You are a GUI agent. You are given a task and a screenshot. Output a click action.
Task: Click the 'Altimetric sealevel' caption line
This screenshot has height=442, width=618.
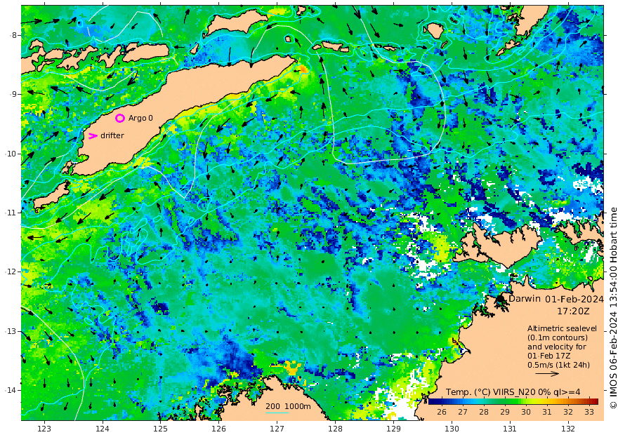pos(562,328)
